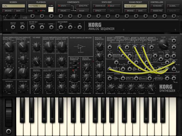Click the sound preset BROWSE button
Image resolution: width=182 pixels, height=136 pixels.
click(130, 11)
